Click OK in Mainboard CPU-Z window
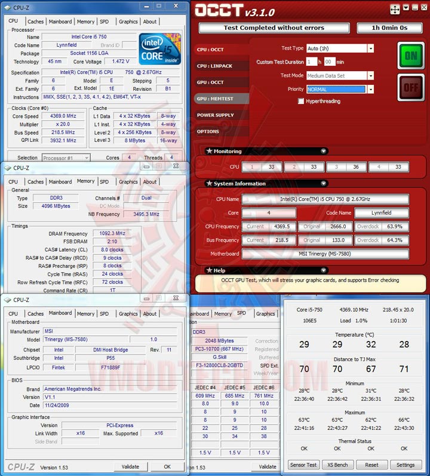430x476 pixels. [167, 466]
